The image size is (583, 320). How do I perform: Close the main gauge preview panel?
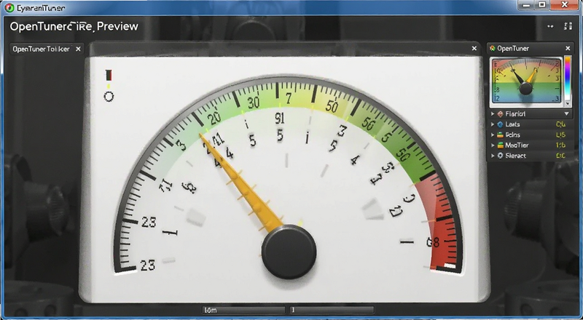474,48
